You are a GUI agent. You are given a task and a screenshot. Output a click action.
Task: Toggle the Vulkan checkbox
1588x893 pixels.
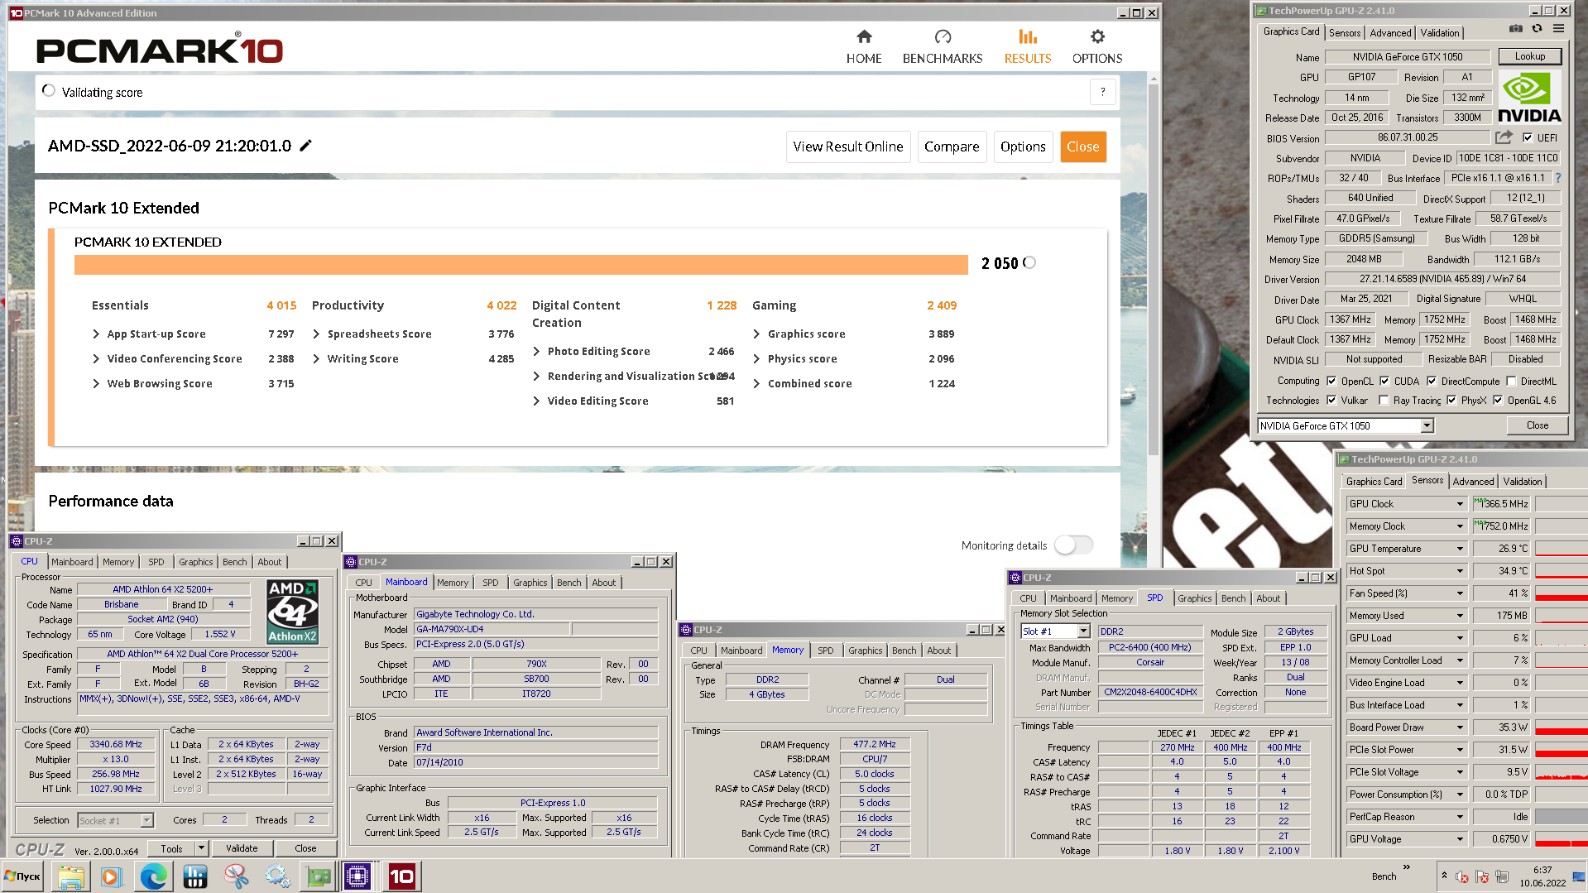pyautogui.click(x=1331, y=400)
